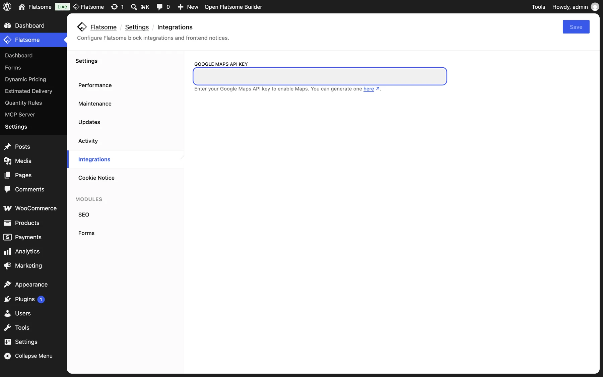Click the 'here' API key link
603x377 pixels.
[x=368, y=89]
